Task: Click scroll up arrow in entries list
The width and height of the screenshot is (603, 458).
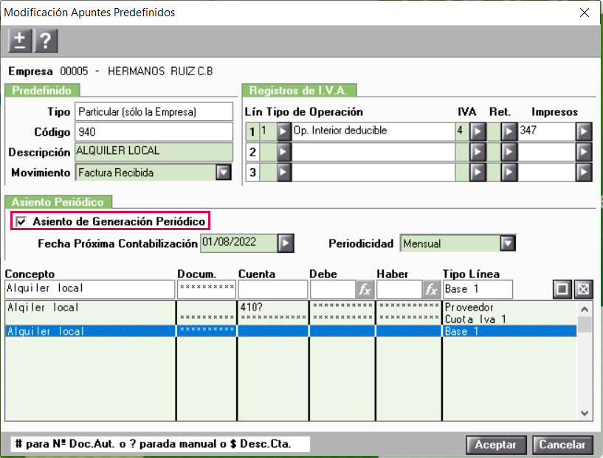Action: [x=585, y=309]
